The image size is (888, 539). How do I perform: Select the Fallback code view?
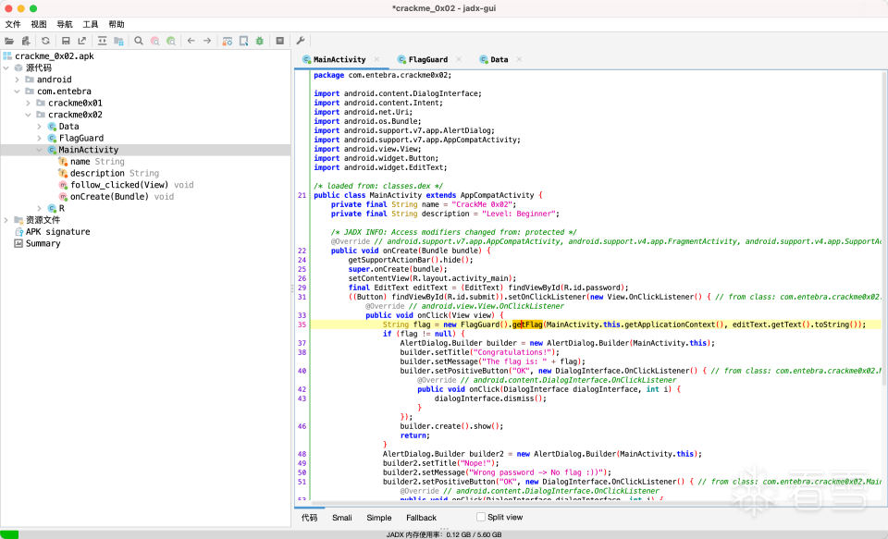[421, 518]
